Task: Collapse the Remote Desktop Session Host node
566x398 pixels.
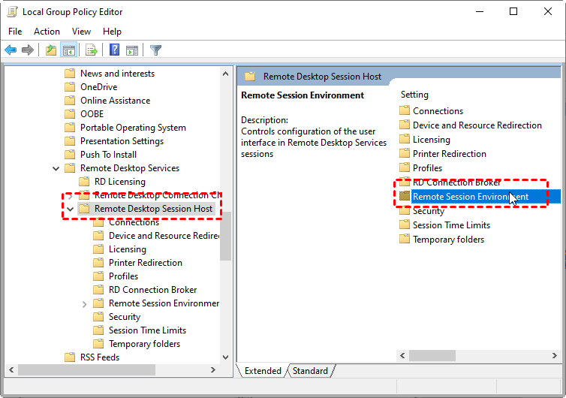Action: click(70, 209)
